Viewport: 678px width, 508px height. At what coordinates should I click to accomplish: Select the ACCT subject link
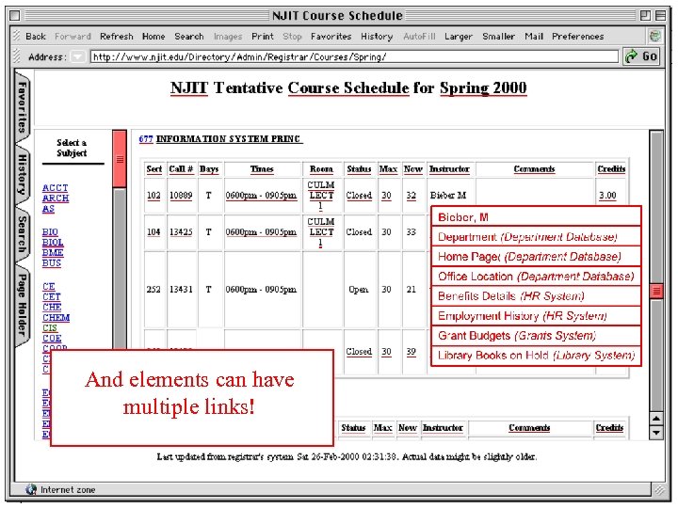click(55, 188)
